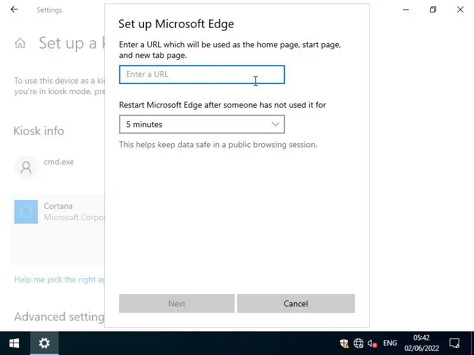Click inside the Enter a URL field
Screen dimensions: 474x355
(201, 75)
